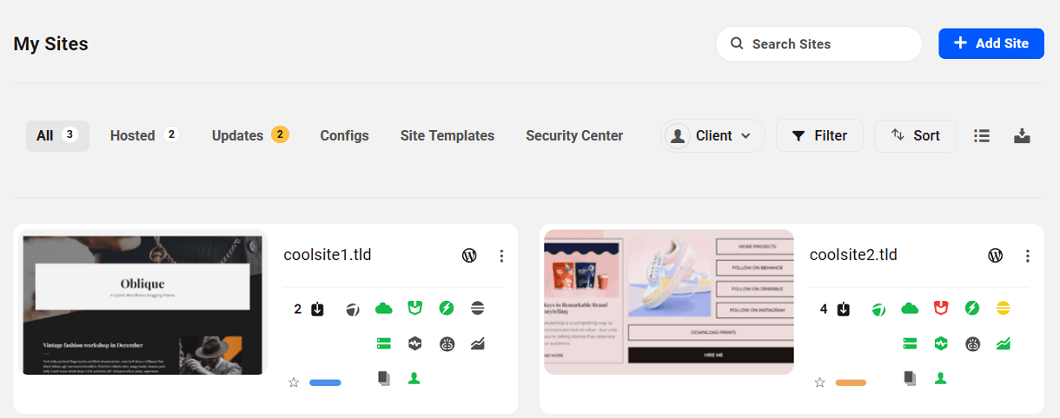Switch to list view layout

pos(982,136)
